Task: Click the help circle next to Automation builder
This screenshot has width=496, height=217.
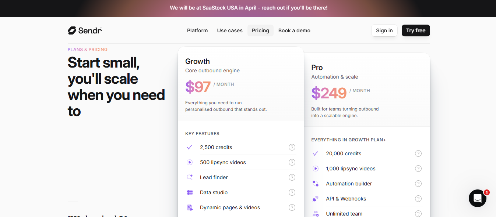Action: (418, 183)
